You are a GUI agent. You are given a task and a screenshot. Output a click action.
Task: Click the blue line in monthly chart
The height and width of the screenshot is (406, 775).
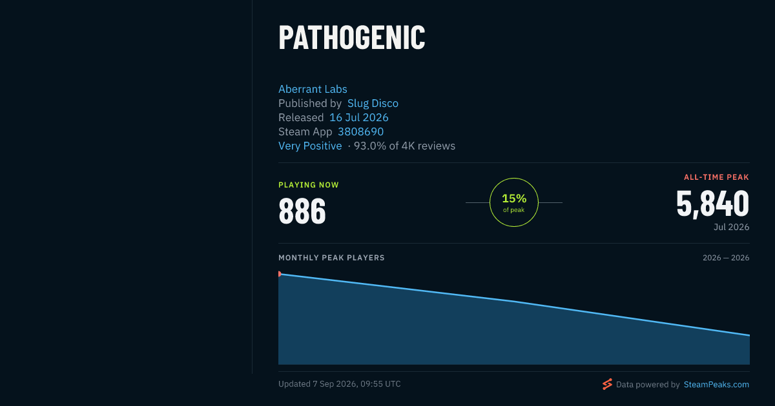pyautogui.click(x=514, y=301)
